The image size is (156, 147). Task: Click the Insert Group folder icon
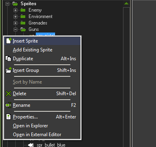pos(8,70)
